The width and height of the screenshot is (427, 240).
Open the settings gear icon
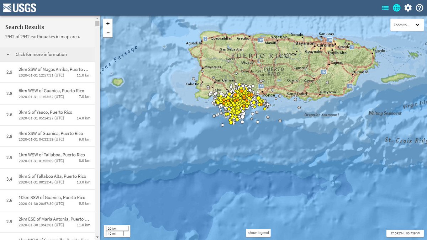click(408, 8)
